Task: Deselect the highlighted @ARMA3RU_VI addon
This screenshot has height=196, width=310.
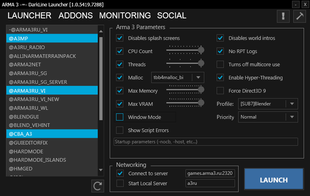Action: (x=52, y=91)
